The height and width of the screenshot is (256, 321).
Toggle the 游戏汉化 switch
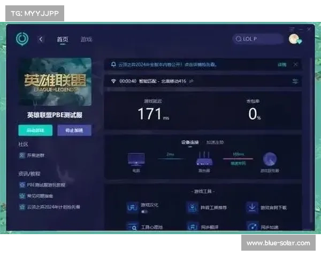click(x=144, y=212)
